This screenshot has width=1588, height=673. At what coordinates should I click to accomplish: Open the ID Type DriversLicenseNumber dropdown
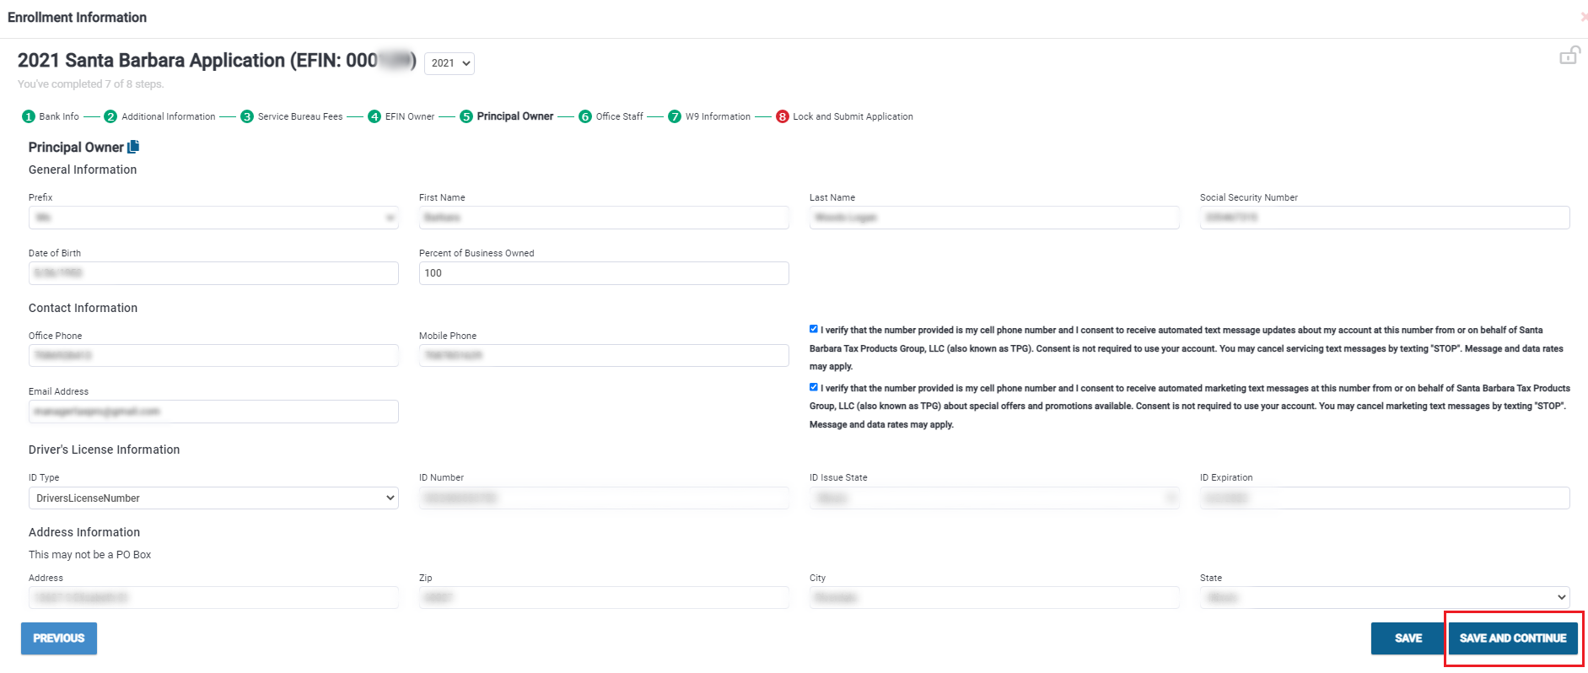[213, 498]
